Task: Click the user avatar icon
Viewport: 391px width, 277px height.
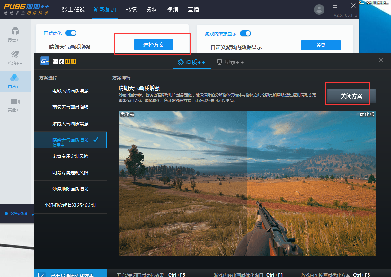Action: click(319, 10)
